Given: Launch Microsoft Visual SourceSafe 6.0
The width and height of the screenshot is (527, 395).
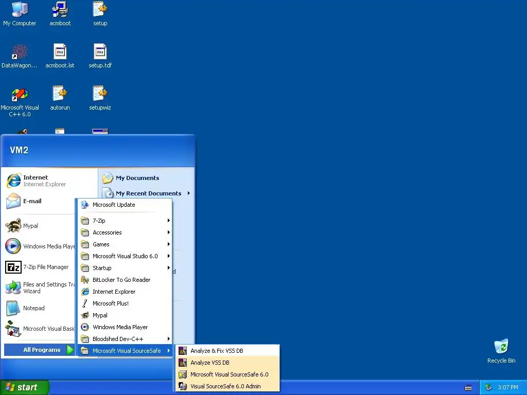Looking at the screenshot, I should point(228,374).
